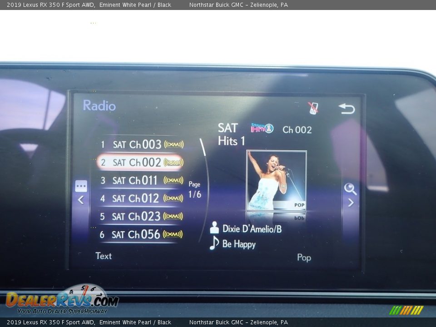Select highlighted preset 2 SAT Ch002

136,162
